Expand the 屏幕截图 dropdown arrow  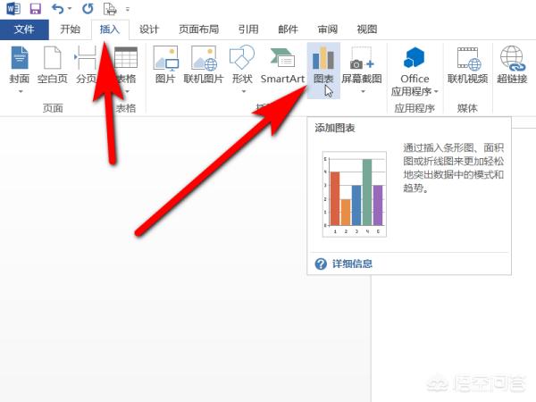(363, 92)
